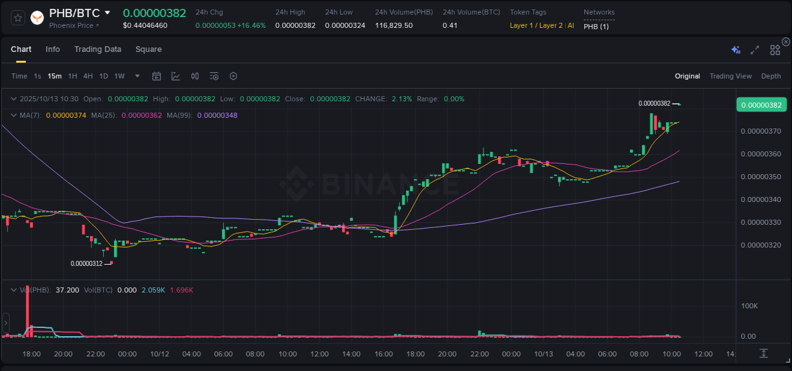The width and height of the screenshot is (792, 371).
Task: Expand the chart to fullscreen
Action: point(754,49)
